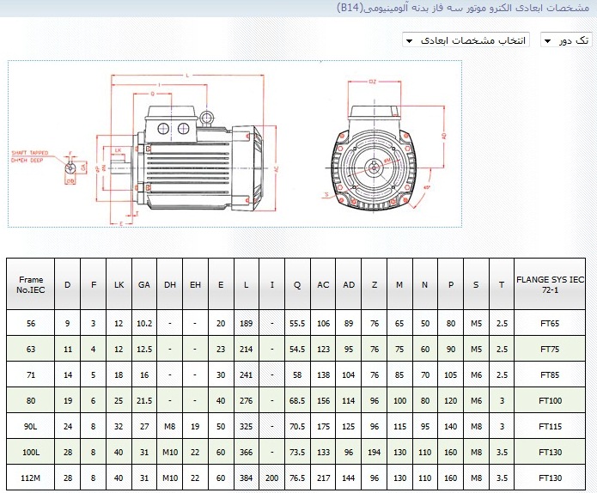Click flange value 'FT85'
This screenshot has height=493, width=597.
[x=550, y=375]
